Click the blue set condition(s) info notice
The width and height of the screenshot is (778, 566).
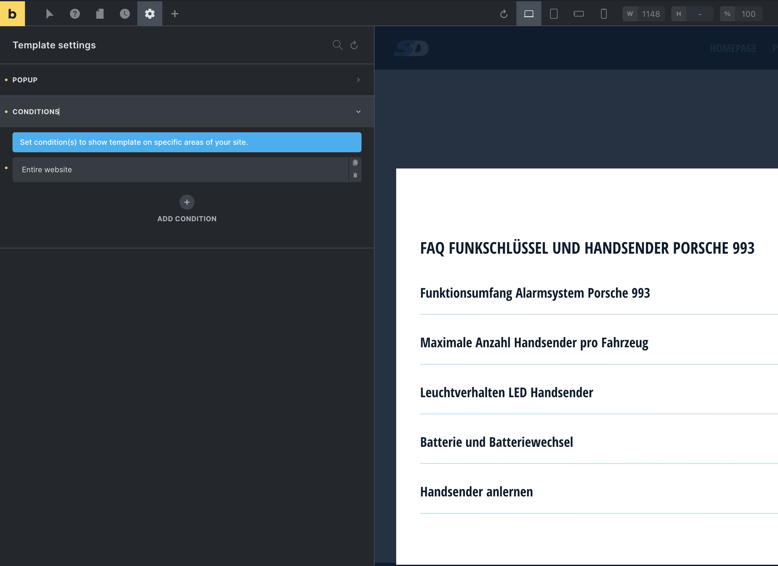(x=187, y=142)
